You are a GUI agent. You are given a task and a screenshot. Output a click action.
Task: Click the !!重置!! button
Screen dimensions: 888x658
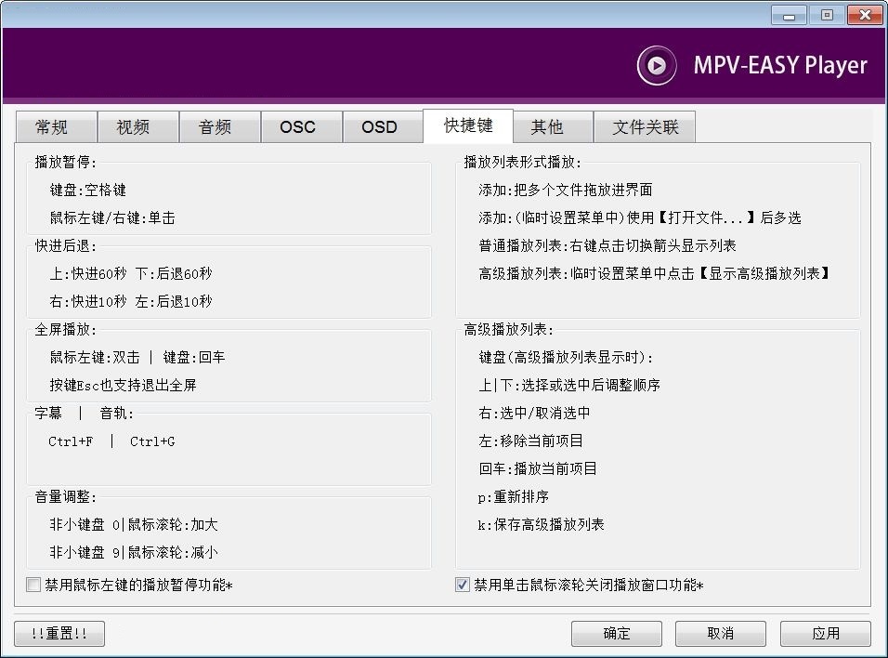(59, 633)
